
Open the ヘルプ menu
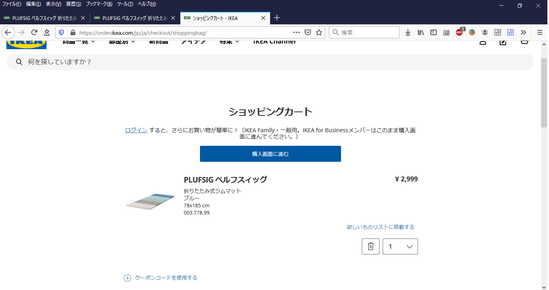(x=147, y=4)
